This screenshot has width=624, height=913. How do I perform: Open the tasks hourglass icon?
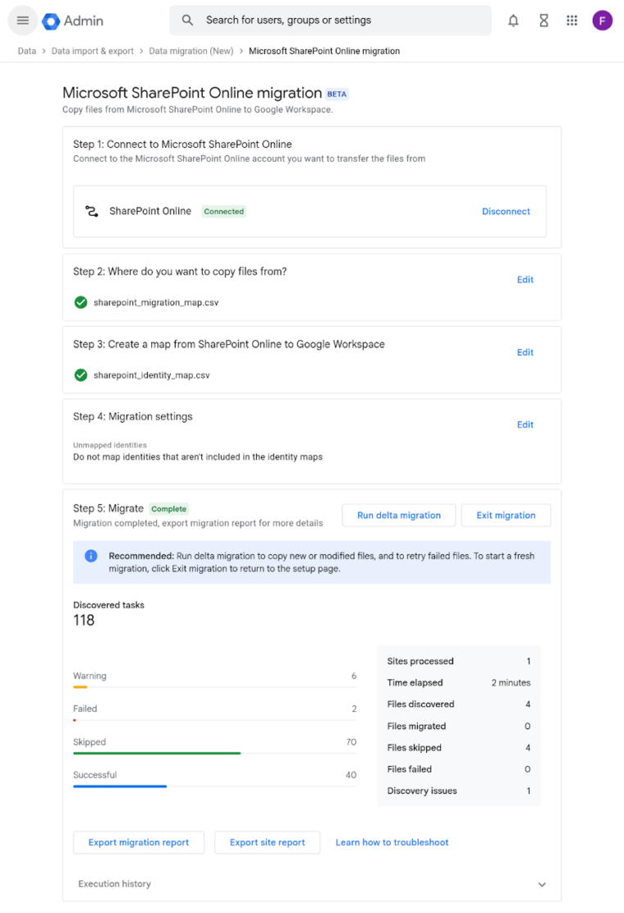pyautogui.click(x=543, y=21)
